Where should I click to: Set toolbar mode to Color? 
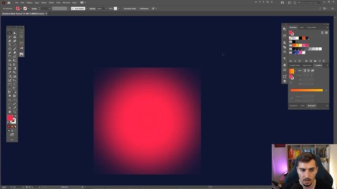[9, 127]
